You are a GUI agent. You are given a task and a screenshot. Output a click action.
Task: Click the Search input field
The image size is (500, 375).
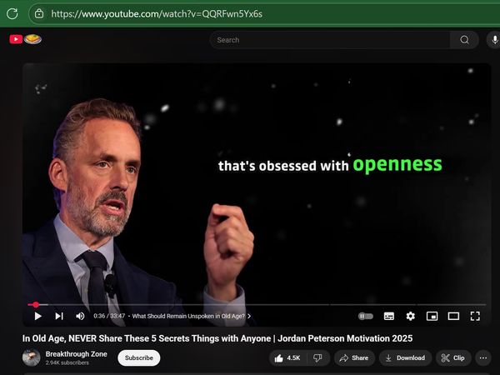click(x=330, y=40)
